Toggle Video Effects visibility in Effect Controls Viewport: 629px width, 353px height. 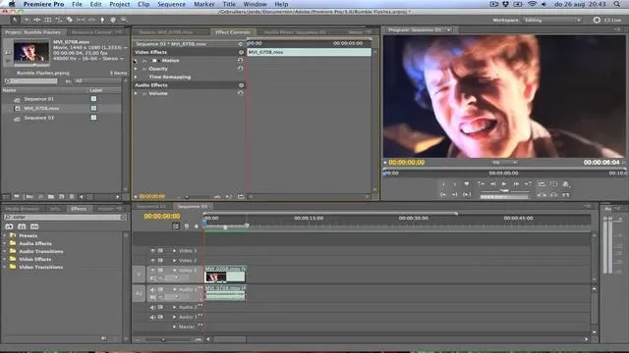click(241, 52)
